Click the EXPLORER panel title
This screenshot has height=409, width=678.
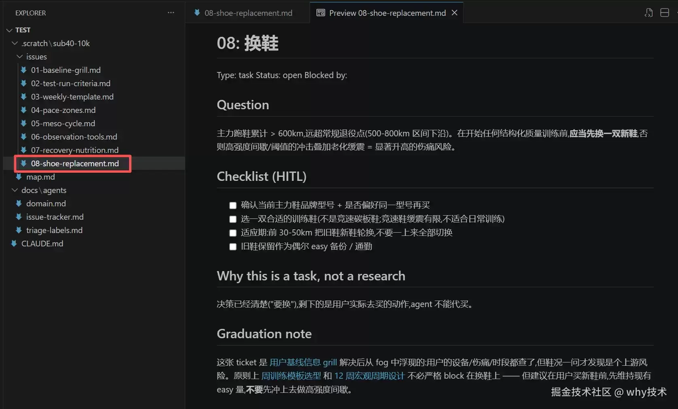(30, 13)
